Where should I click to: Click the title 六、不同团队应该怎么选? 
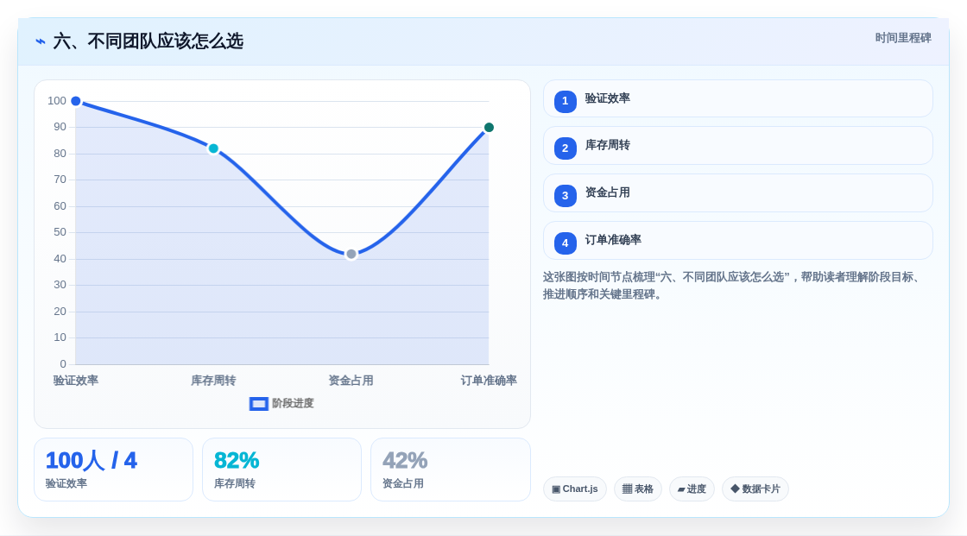pyautogui.click(x=148, y=41)
